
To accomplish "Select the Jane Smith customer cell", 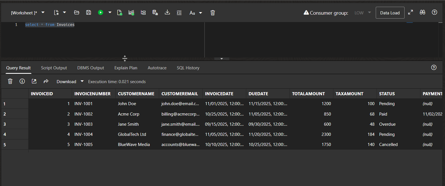I will click(137, 124).
